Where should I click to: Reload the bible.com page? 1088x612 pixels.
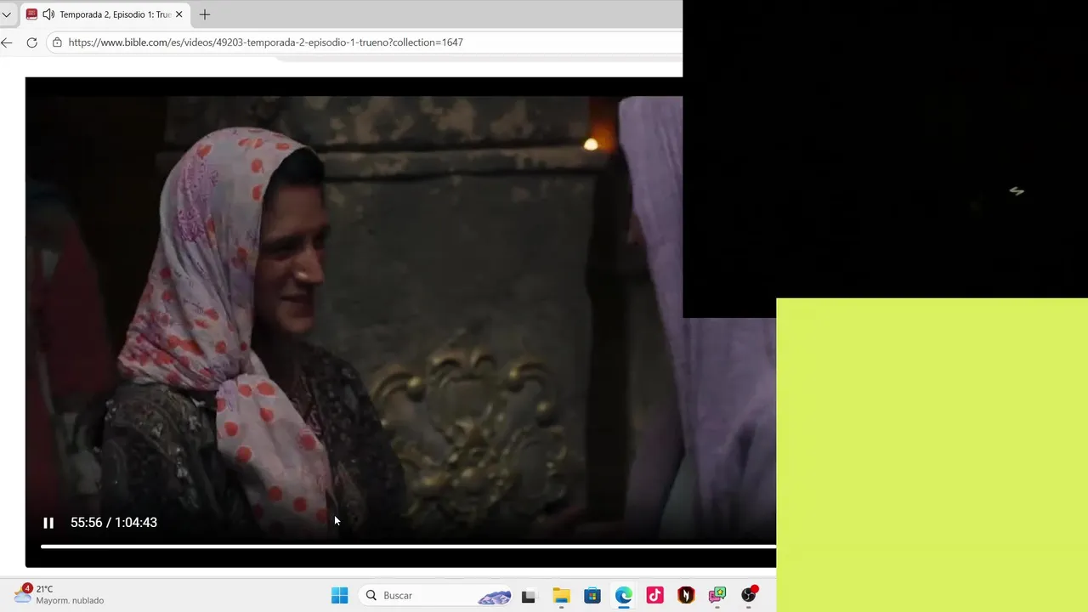coord(31,42)
